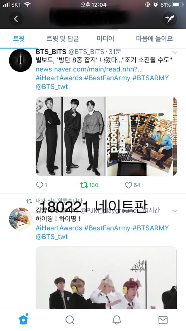The height and width of the screenshot is (331, 186).
Task: Switch to 트윗 및 답글 tab
Action: click(x=63, y=38)
